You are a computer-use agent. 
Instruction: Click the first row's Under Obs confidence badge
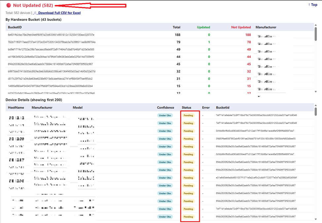point(165,115)
